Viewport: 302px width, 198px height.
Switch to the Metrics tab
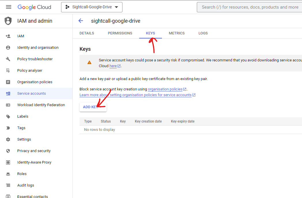click(x=177, y=33)
